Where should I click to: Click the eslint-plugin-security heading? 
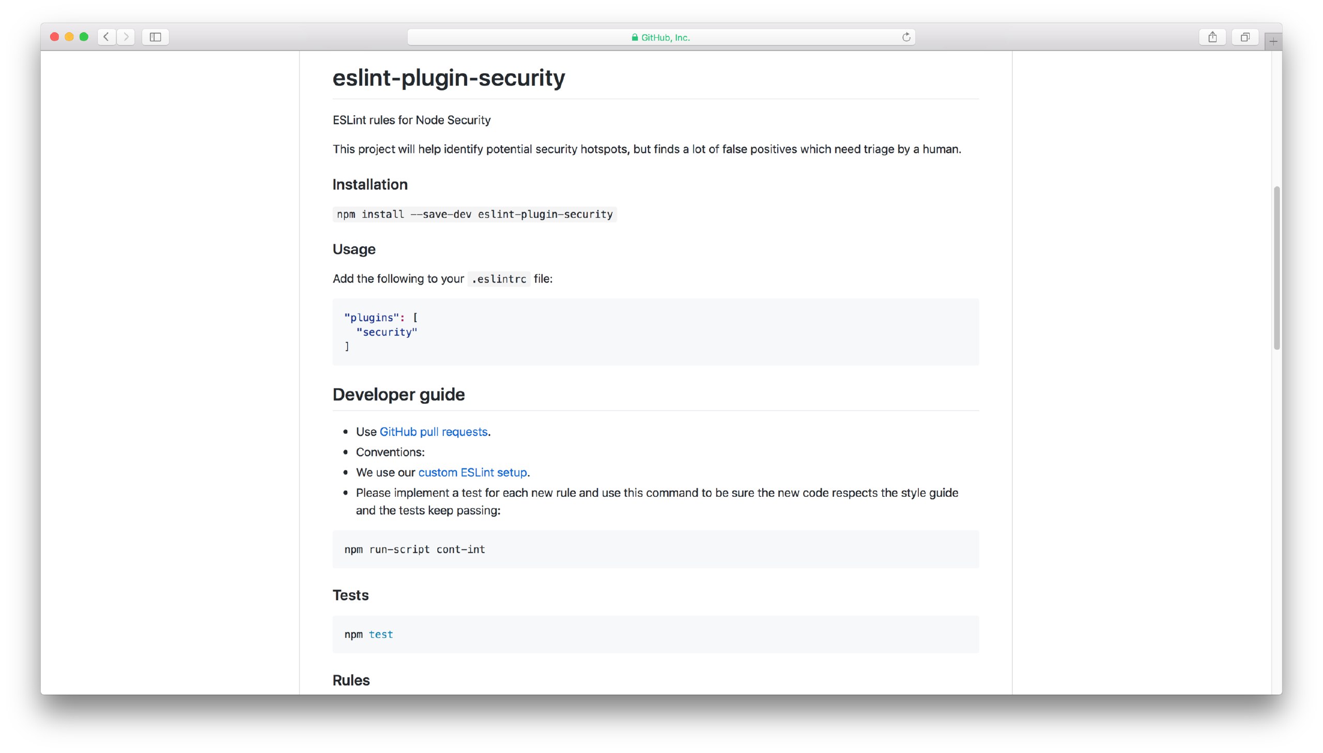point(449,77)
